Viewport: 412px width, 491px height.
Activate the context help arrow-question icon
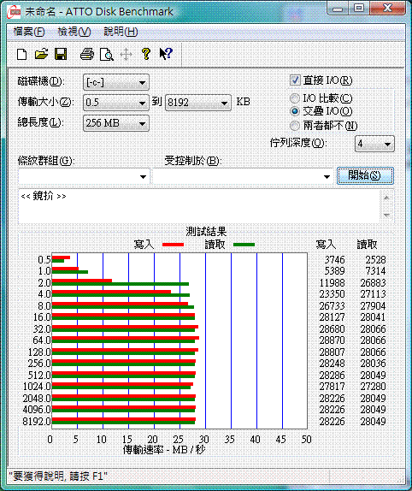point(166,54)
